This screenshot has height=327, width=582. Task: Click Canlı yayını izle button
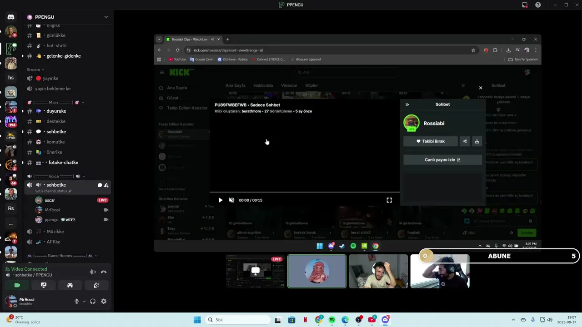coord(442,160)
